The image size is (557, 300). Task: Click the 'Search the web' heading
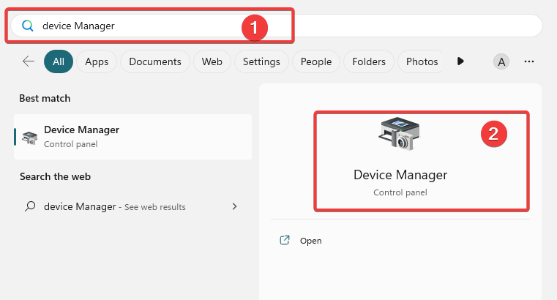[55, 176]
